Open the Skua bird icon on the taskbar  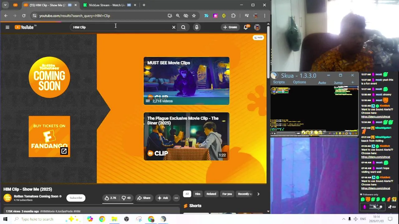[163, 219]
